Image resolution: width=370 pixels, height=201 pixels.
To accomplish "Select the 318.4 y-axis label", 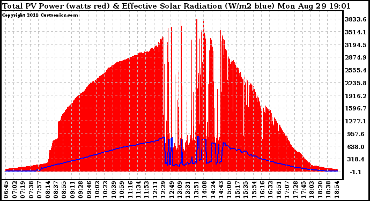I will [x=357, y=160].
